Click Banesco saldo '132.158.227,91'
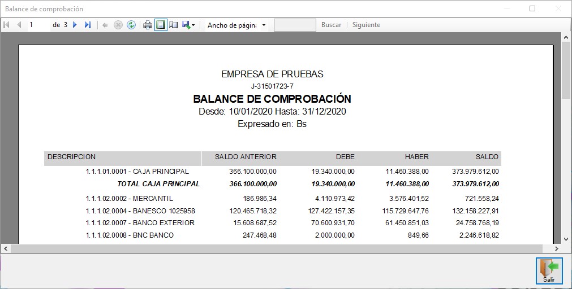The width and height of the screenshot is (572, 289). [475, 211]
